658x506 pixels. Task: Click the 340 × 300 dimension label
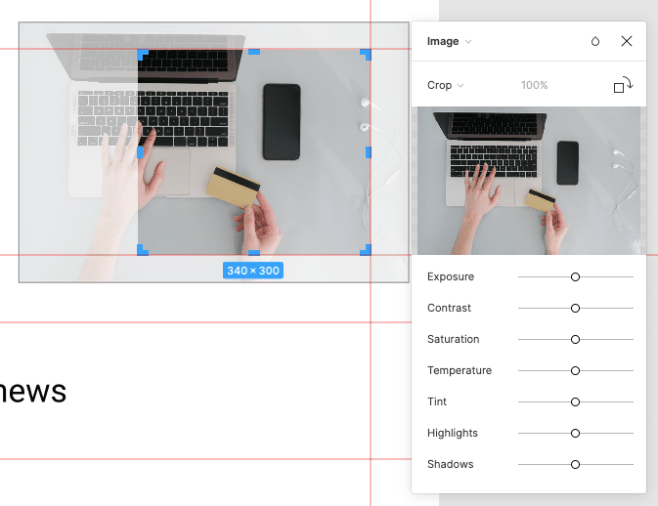coord(253,271)
